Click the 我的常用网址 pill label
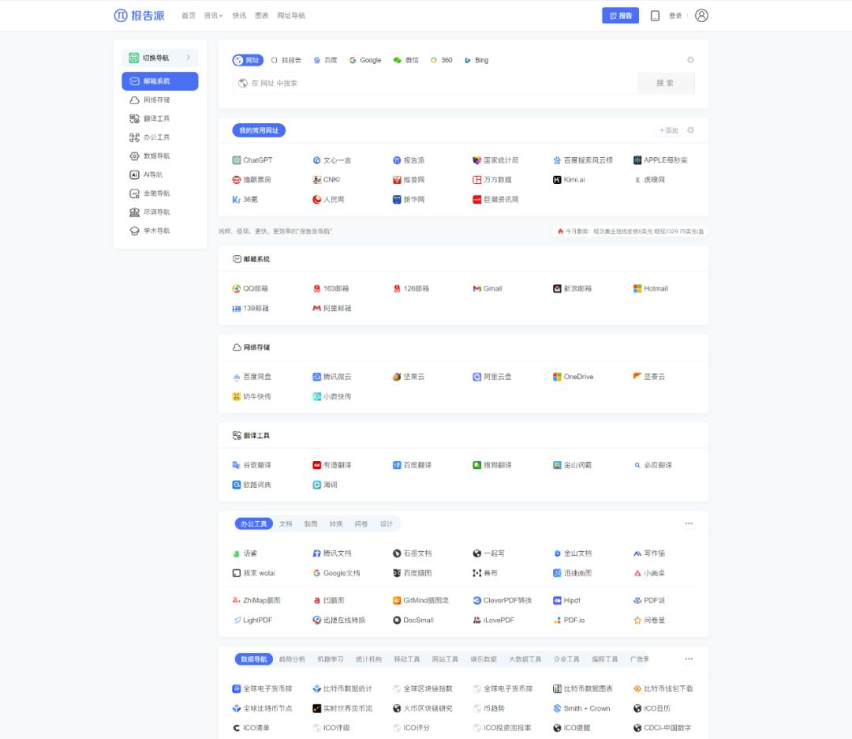852x739 pixels. (259, 130)
